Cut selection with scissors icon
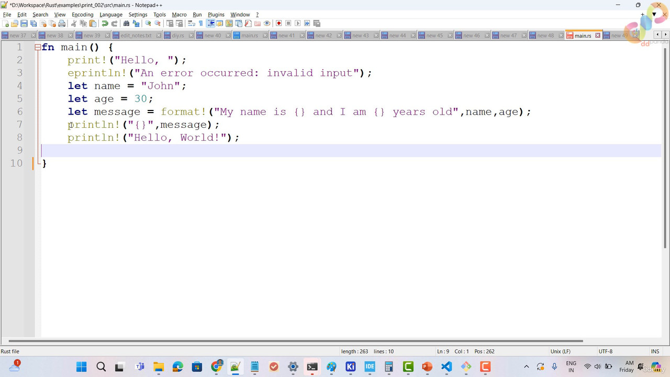Image resolution: width=670 pixels, height=377 pixels. coord(74,23)
